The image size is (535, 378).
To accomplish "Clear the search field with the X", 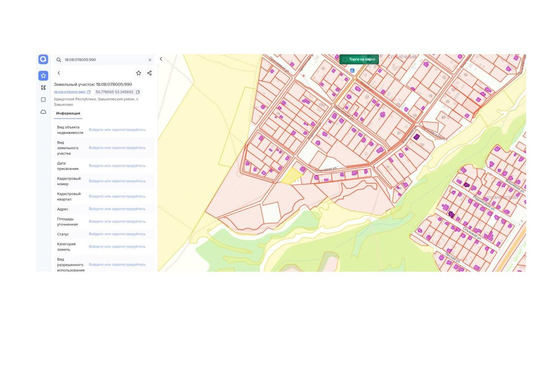I will click(150, 60).
